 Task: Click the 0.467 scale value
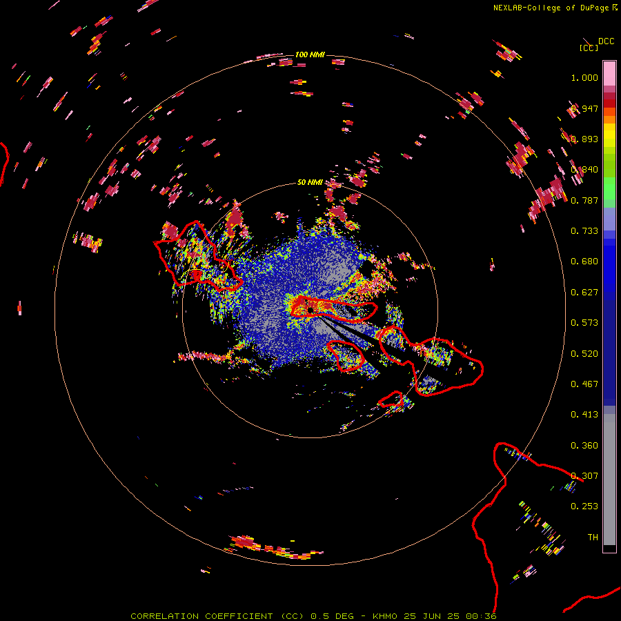[584, 384]
